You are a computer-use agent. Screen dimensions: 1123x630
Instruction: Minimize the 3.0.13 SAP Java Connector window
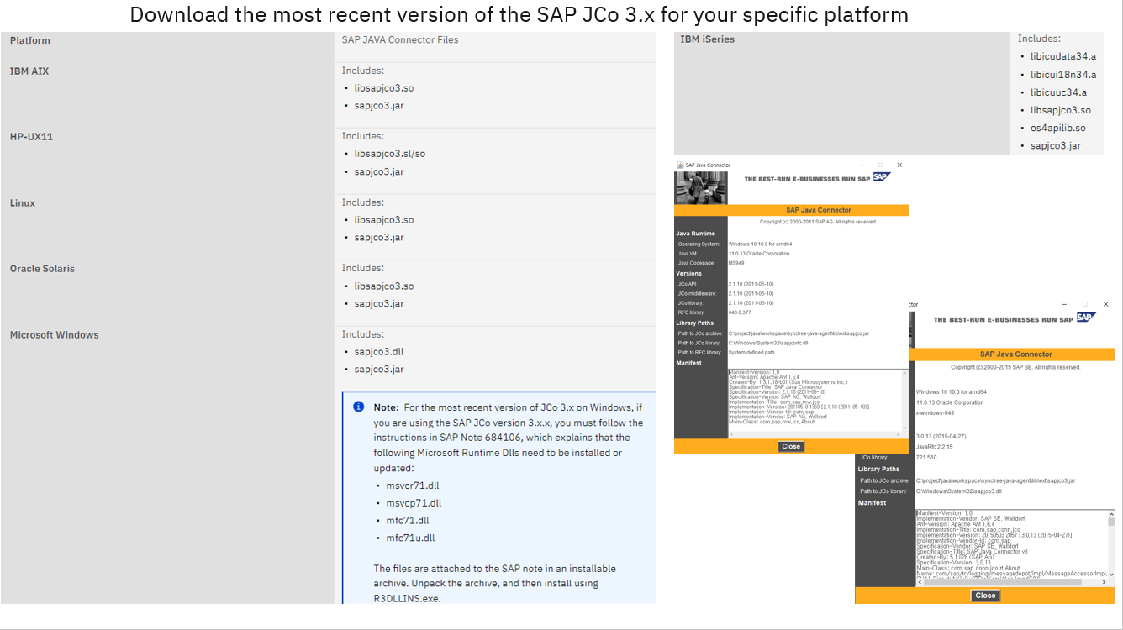[x=1064, y=304]
